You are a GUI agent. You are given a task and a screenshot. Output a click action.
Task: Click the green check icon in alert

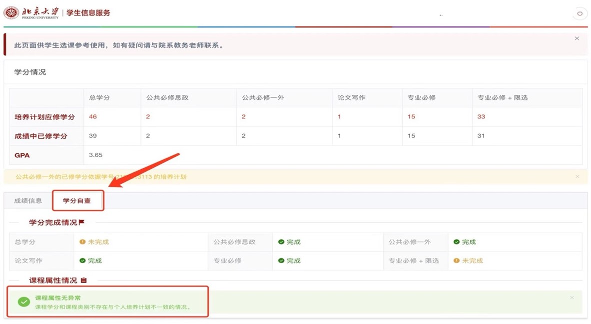point(23,302)
